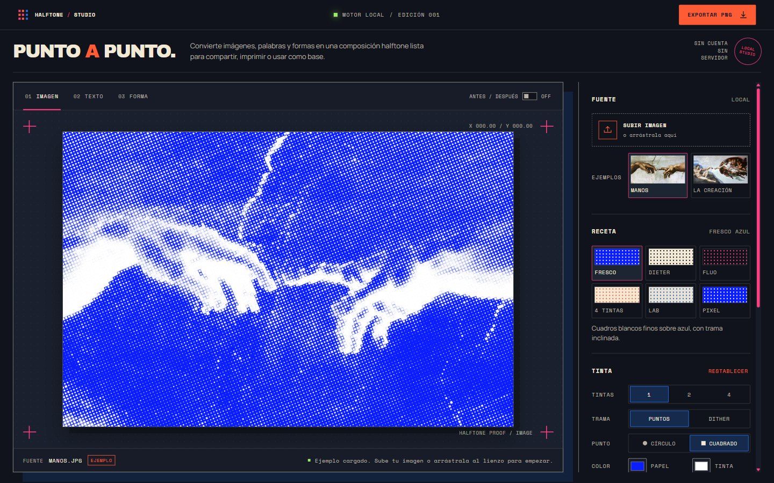Image resolution: width=774 pixels, height=483 pixels.
Task: Select the Manos example thumbnail
Action: 658,175
